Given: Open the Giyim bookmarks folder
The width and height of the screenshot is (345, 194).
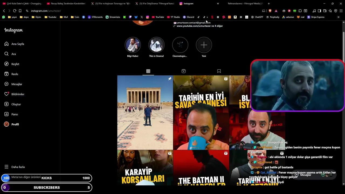Looking at the screenshot, I should click(x=36, y=17).
